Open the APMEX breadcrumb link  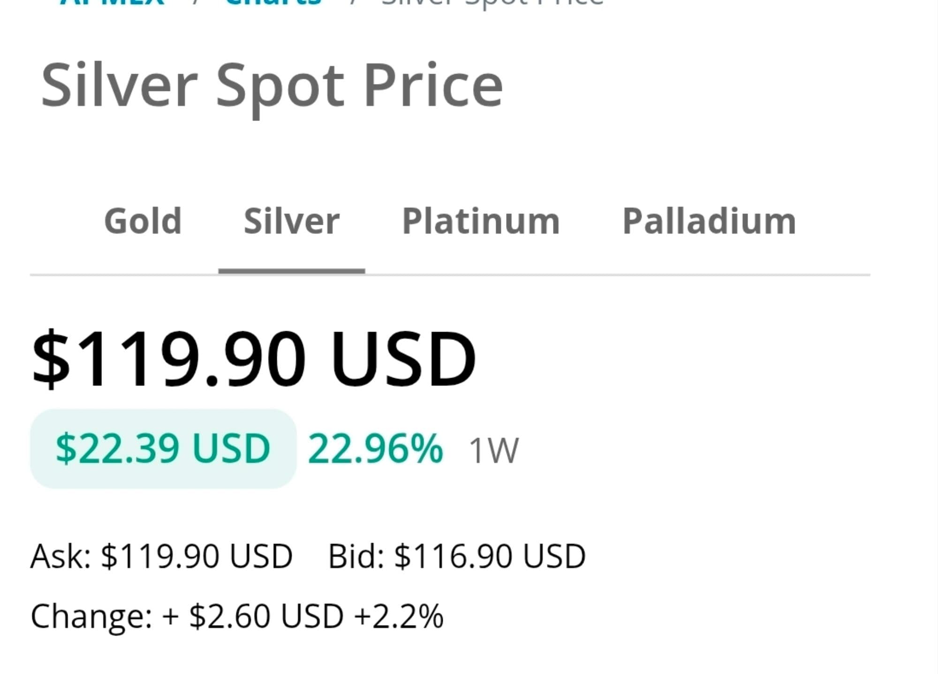pos(113,2)
